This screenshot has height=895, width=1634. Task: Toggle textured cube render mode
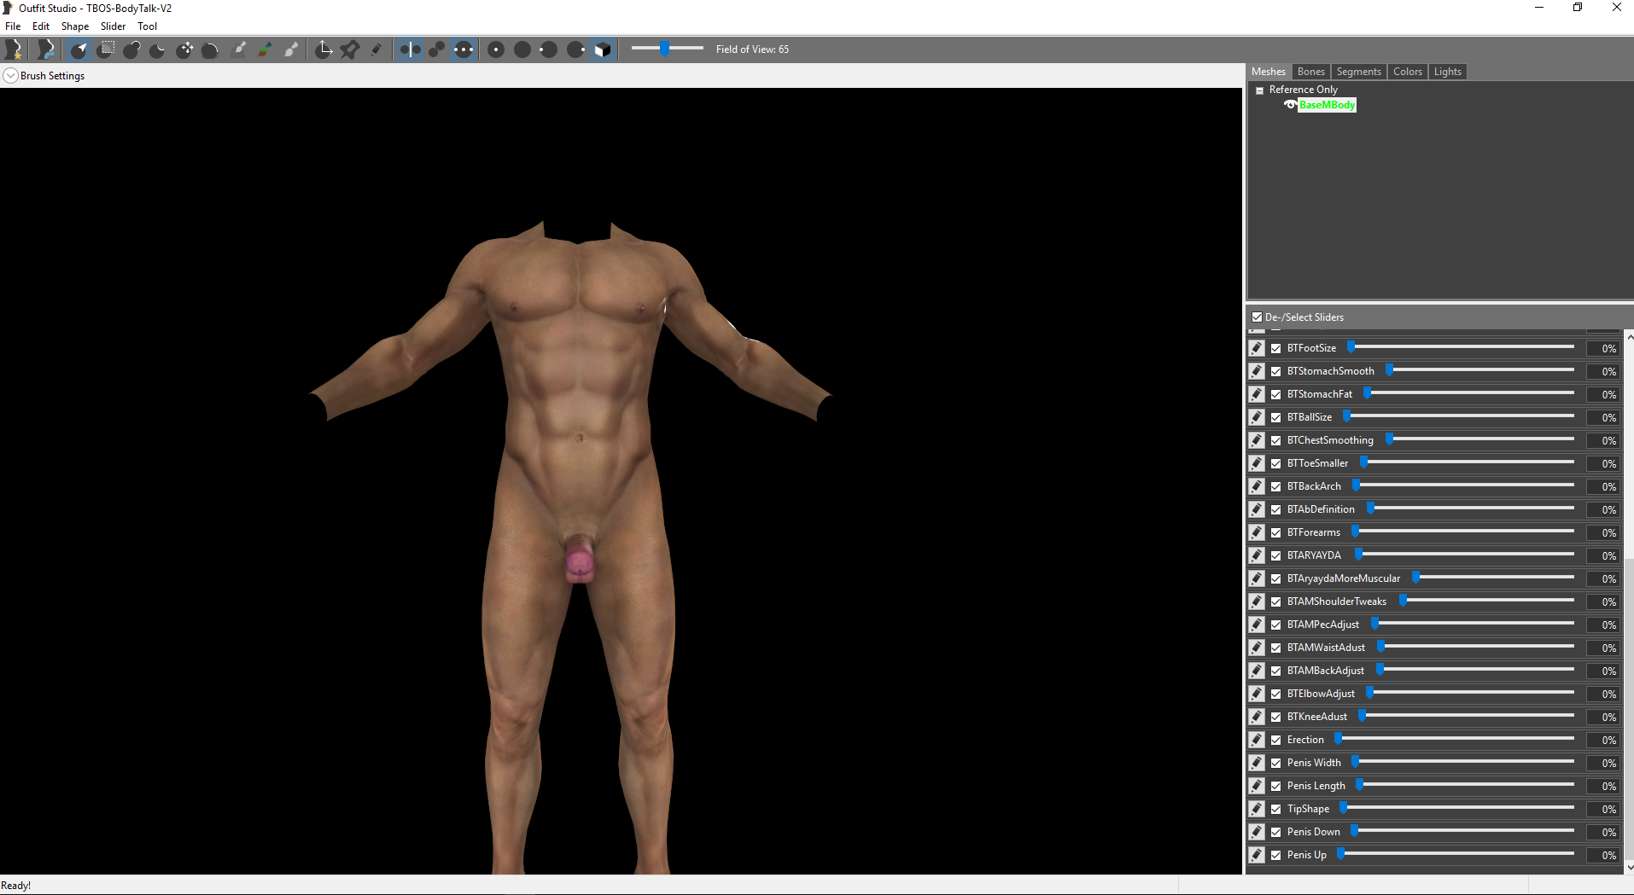pos(603,49)
